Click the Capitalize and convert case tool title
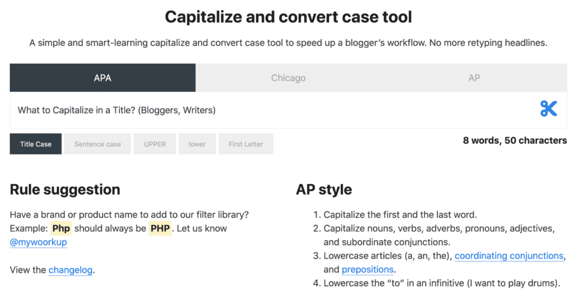 point(288,17)
